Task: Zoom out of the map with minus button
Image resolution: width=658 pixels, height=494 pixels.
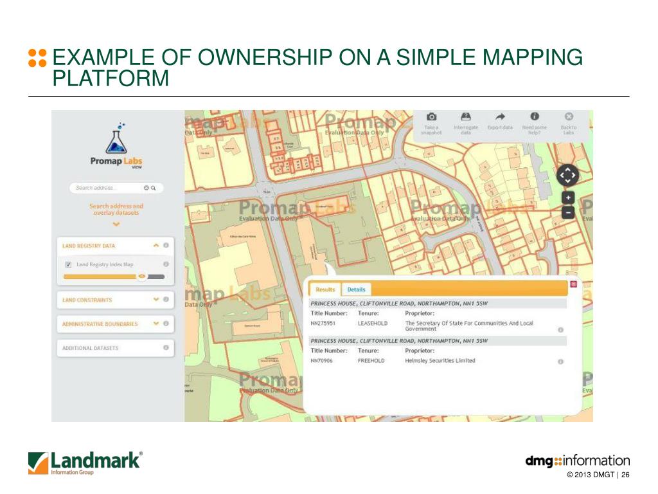Action: [x=568, y=212]
